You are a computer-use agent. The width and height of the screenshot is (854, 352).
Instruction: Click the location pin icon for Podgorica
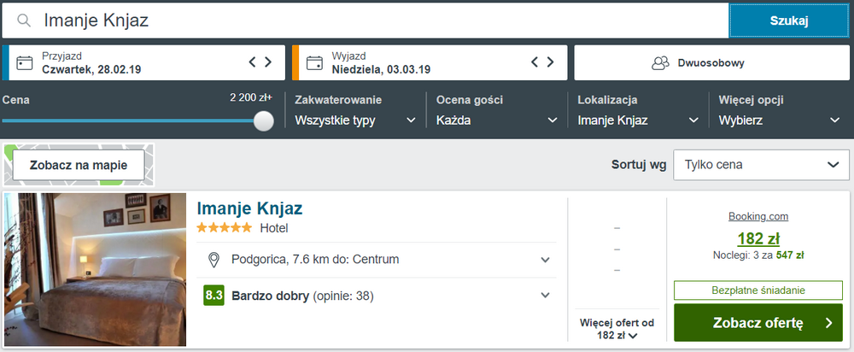point(214,260)
